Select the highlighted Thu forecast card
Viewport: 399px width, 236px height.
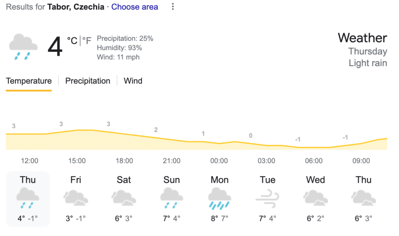[x=28, y=199]
